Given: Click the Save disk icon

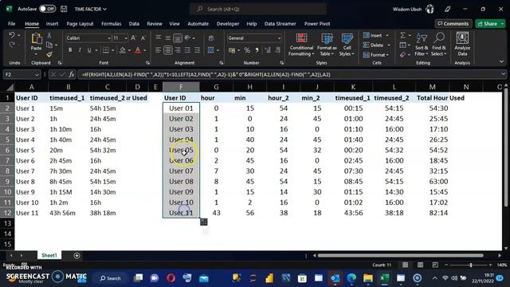Looking at the screenshot, I should click(64, 9).
